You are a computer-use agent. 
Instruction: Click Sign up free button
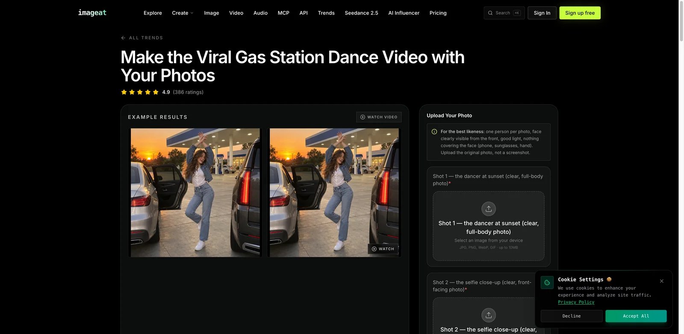[x=580, y=13]
